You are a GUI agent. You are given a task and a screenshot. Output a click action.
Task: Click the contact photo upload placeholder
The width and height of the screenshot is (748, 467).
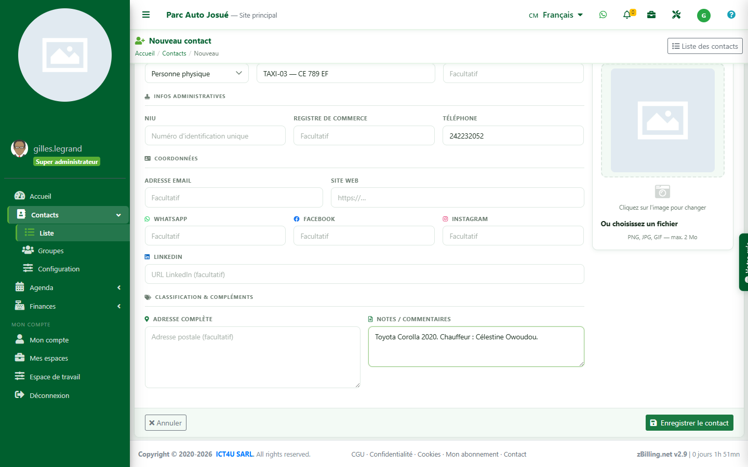click(x=663, y=120)
